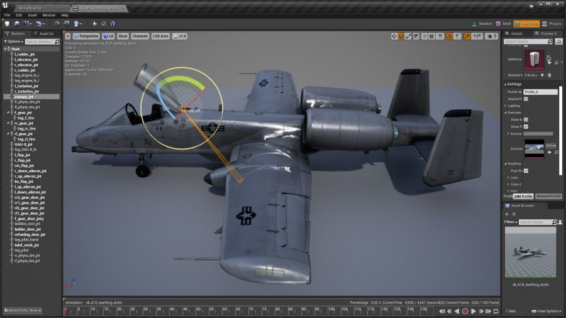
Task: Click the Find in Content Browser icon
Action: (x=16, y=24)
